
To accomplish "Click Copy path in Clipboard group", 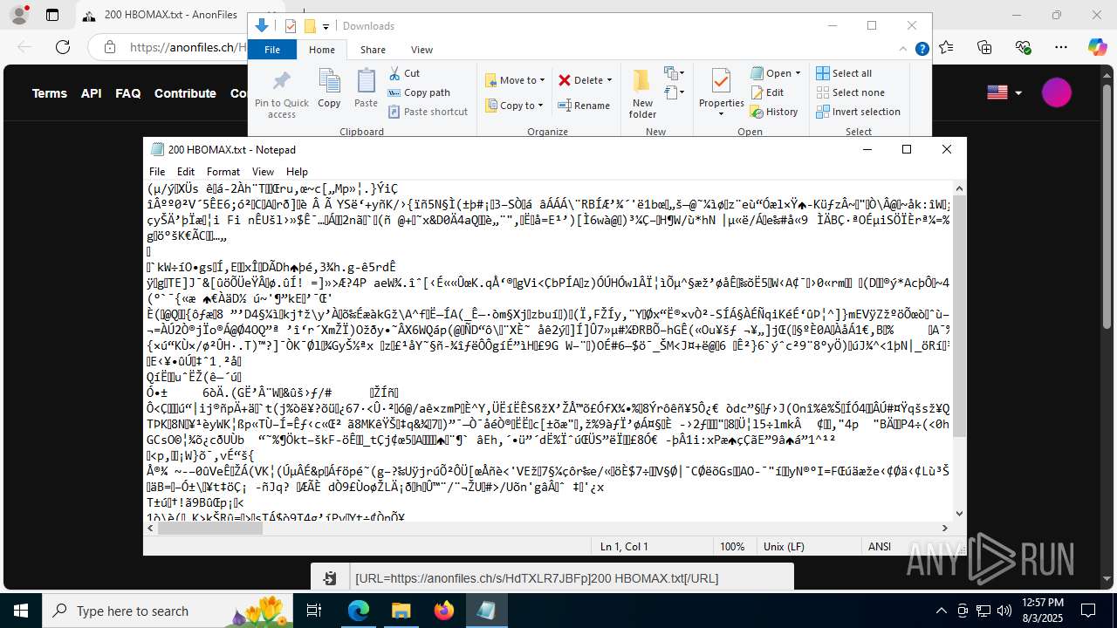I will [419, 92].
